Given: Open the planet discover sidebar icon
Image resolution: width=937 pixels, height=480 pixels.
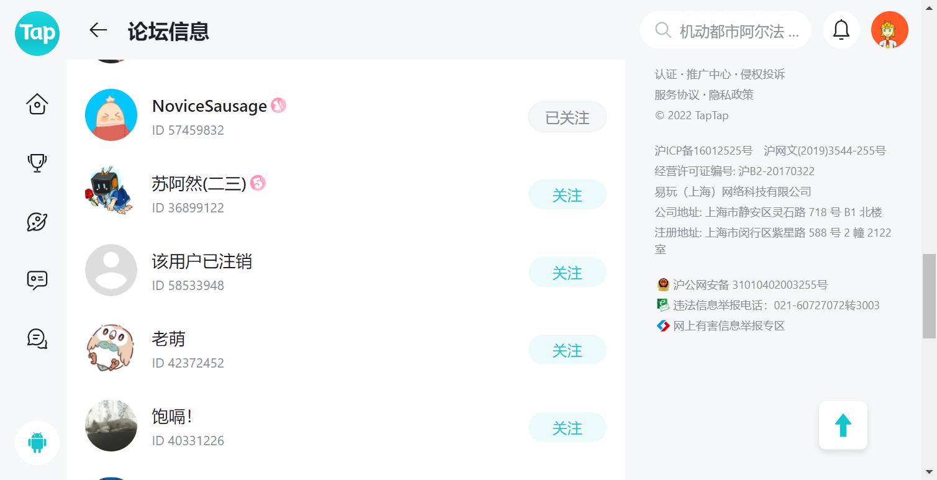Looking at the screenshot, I should 37,222.
